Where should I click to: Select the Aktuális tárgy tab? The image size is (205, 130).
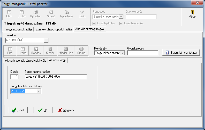tap(57, 60)
